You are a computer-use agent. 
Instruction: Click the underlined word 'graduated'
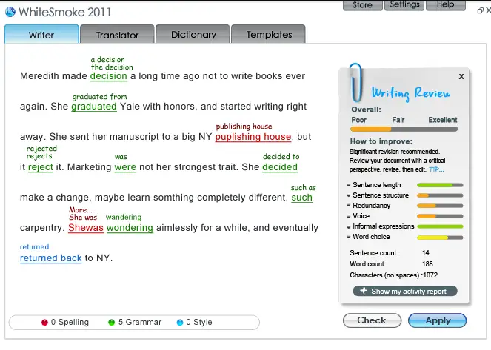(94, 107)
